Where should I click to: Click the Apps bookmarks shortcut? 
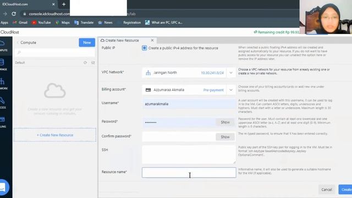pyautogui.click(x=4, y=23)
